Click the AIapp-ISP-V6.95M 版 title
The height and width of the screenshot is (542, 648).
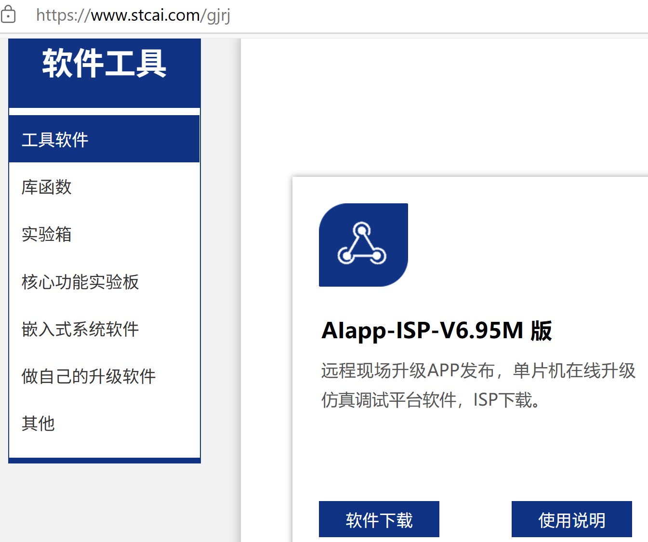(436, 331)
